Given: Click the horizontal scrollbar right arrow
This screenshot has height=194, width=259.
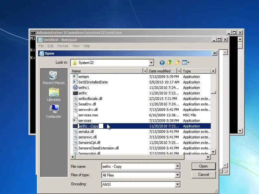Looking at the screenshot, I should pos(208,157).
